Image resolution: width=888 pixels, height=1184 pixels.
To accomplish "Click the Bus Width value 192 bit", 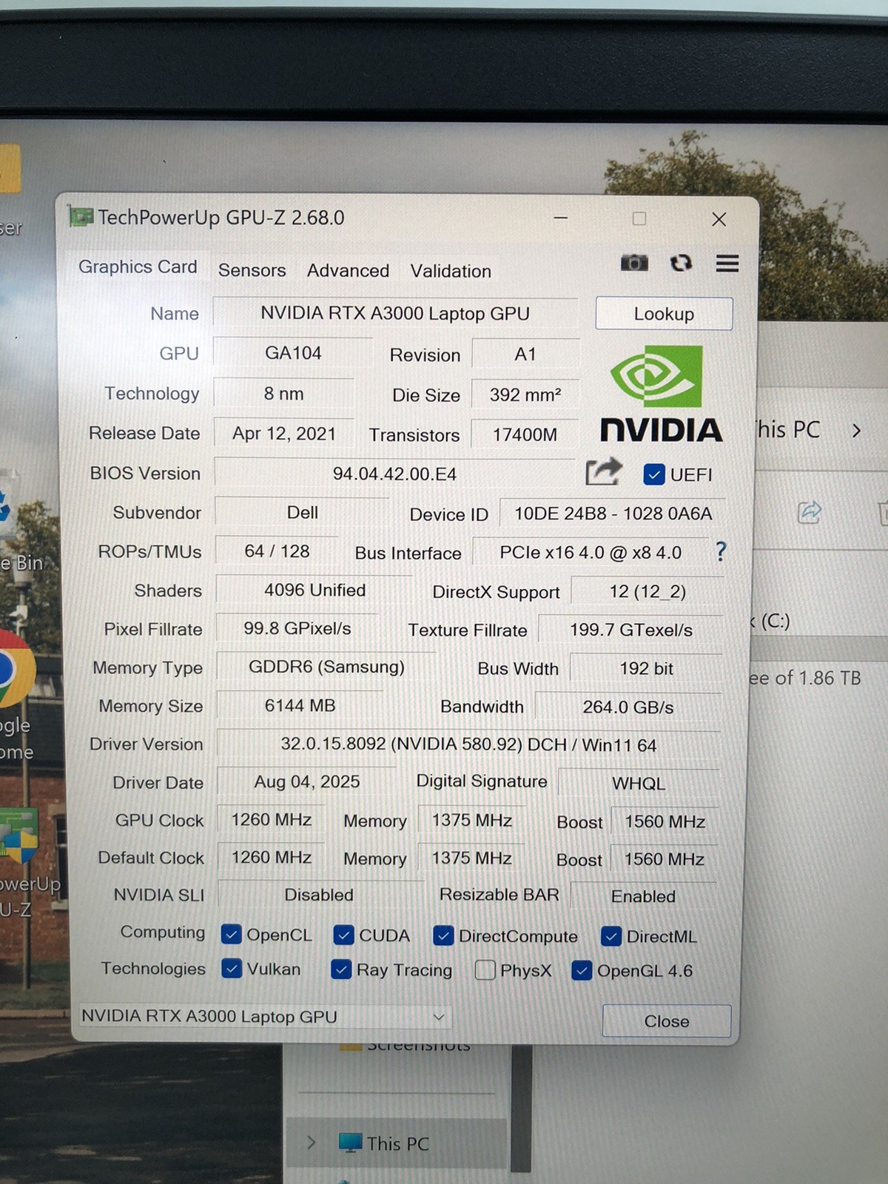I will 646,669.
